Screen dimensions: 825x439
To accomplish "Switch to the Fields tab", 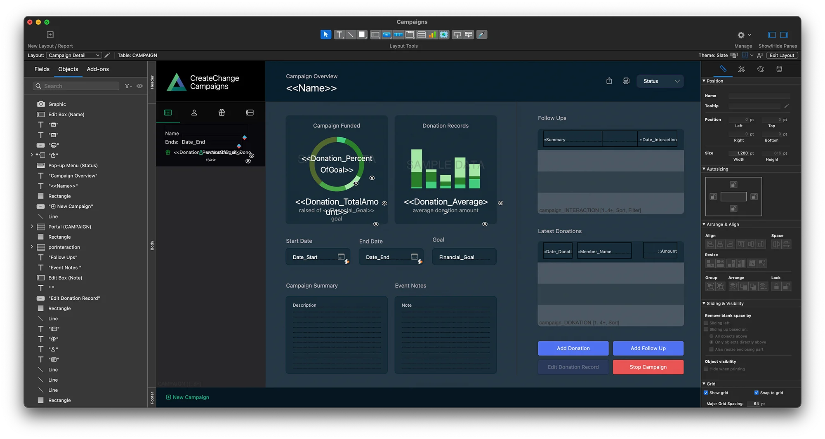I will tap(42, 69).
